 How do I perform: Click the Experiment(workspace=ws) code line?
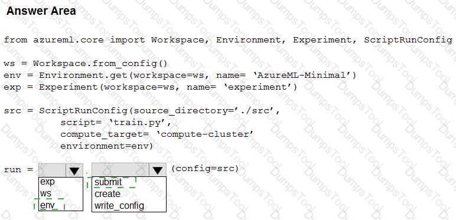tap(151, 87)
